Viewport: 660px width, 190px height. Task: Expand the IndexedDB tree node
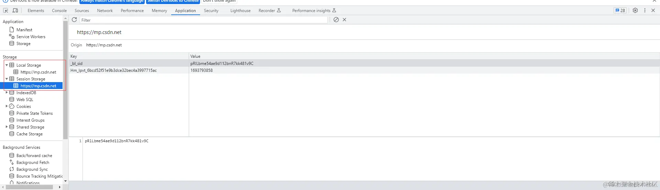point(7,92)
